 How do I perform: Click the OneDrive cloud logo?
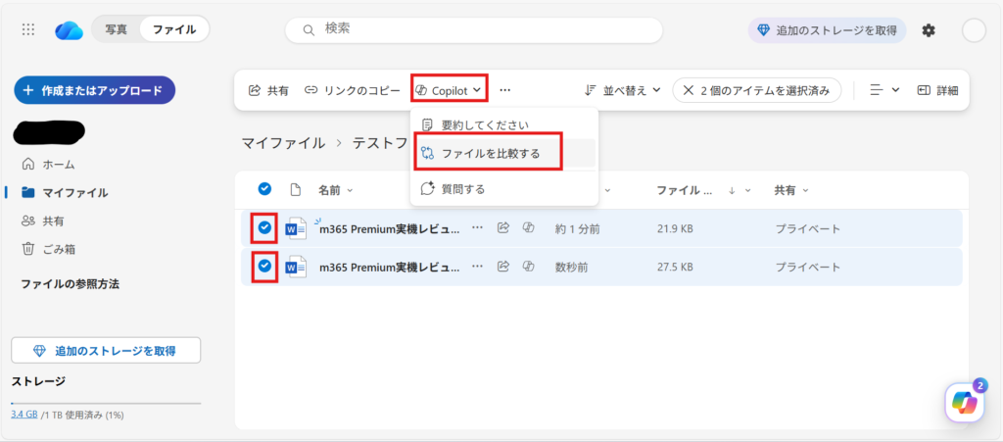tap(69, 30)
